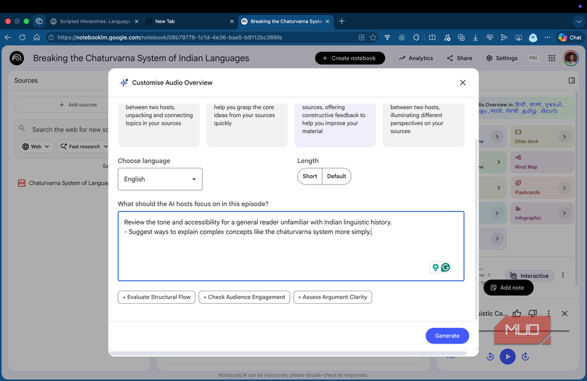Click the thumbs down icon in audio player

[x=532, y=314]
